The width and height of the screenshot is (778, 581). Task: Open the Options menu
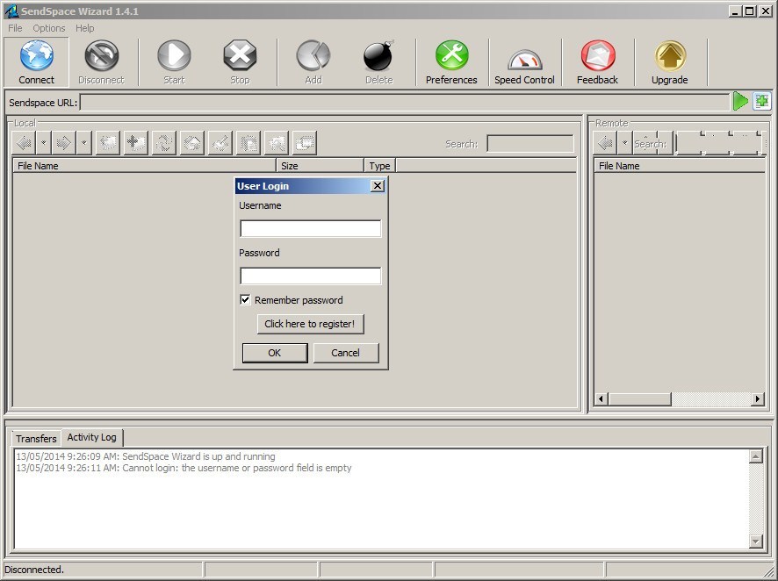[x=48, y=28]
